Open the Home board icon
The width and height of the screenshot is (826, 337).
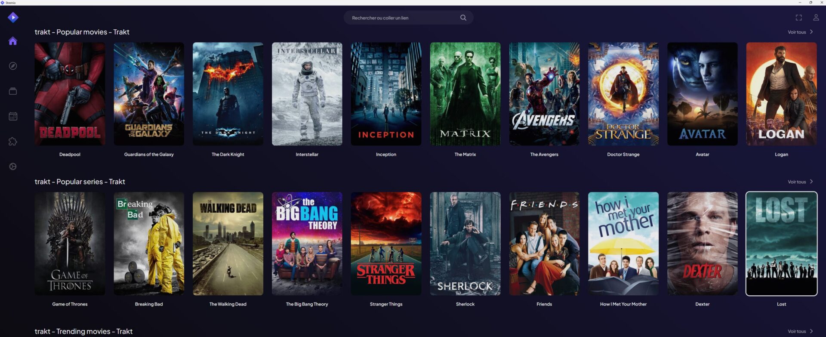pos(13,41)
